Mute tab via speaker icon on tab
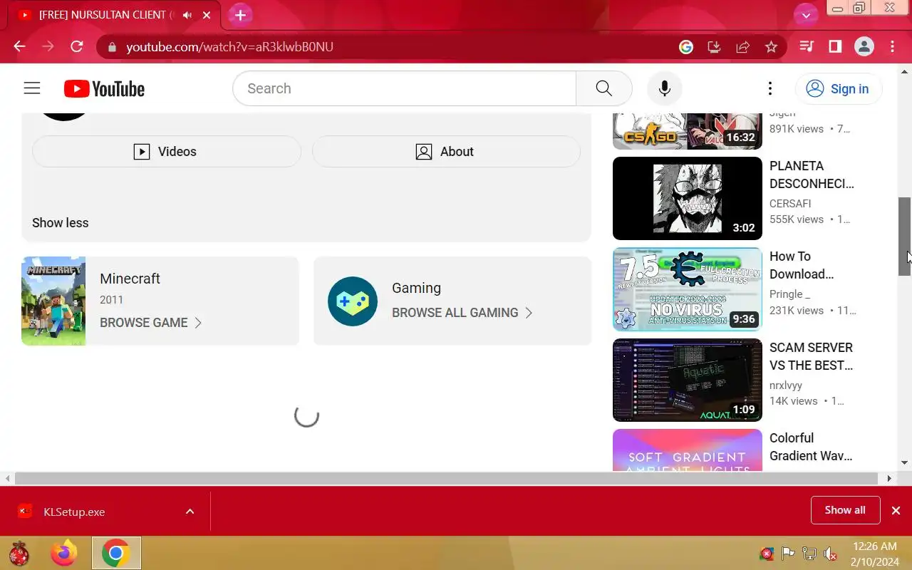The height and width of the screenshot is (570, 912). 187,15
